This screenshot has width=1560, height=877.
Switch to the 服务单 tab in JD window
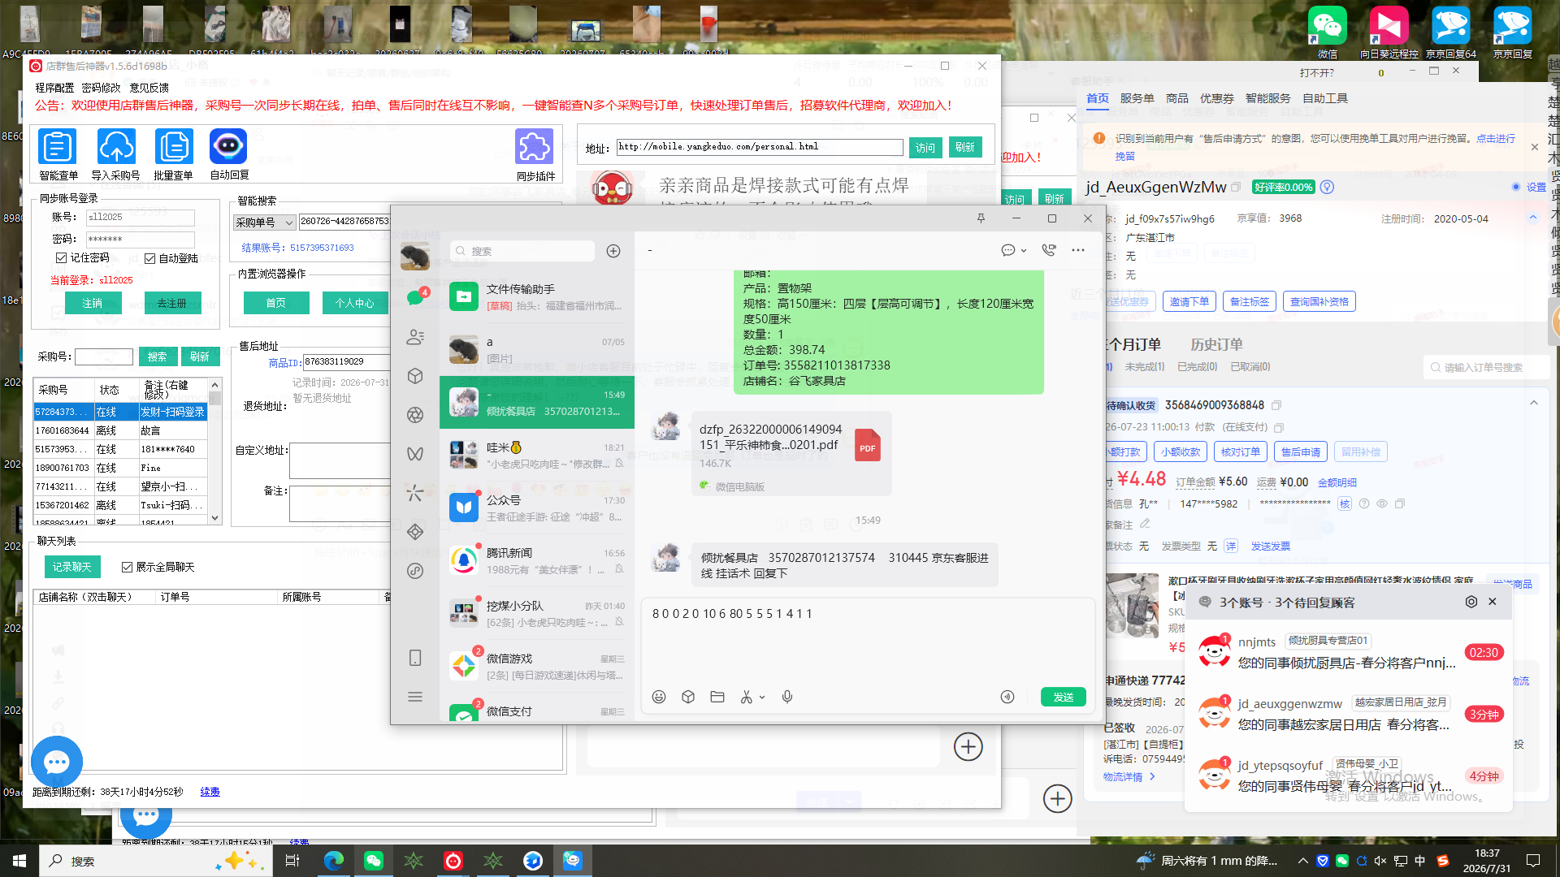tap(1137, 98)
